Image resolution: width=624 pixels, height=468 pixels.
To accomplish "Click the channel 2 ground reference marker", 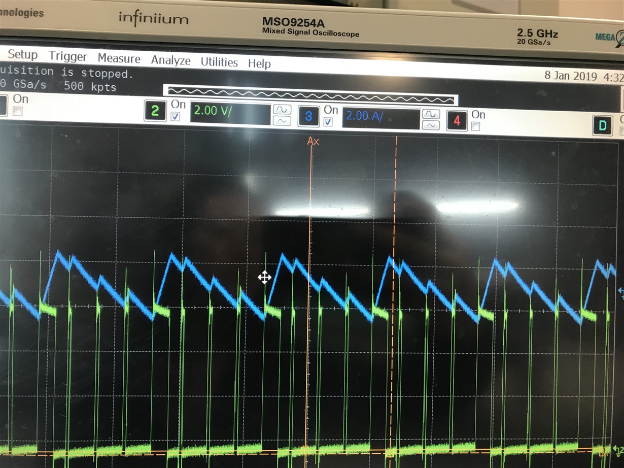I will [619, 449].
